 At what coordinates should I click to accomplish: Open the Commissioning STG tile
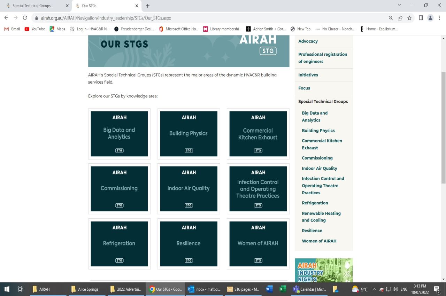pyautogui.click(x=119, y=189)
